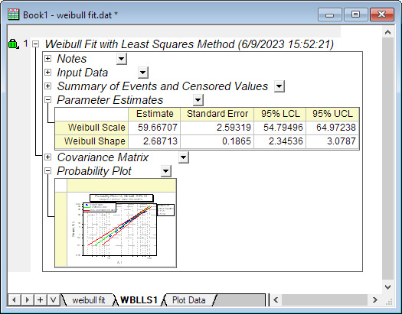The height and width of the screenshot is (314, 402).
Task: Select the Weibull Shape row label
Action: [x=92, y=141]
